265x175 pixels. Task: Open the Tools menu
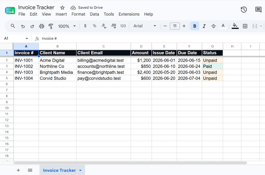[x=109, y=14]
